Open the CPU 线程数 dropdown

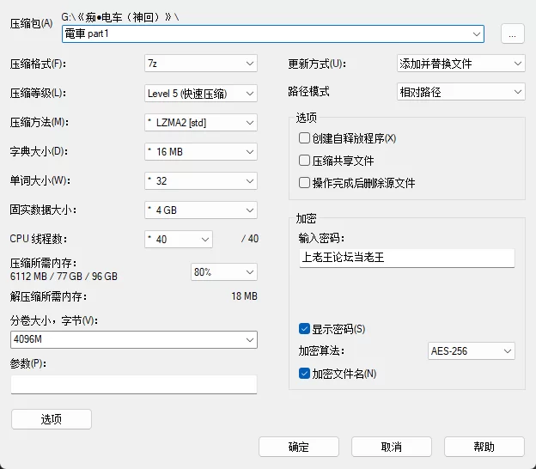tap(179, 239)
